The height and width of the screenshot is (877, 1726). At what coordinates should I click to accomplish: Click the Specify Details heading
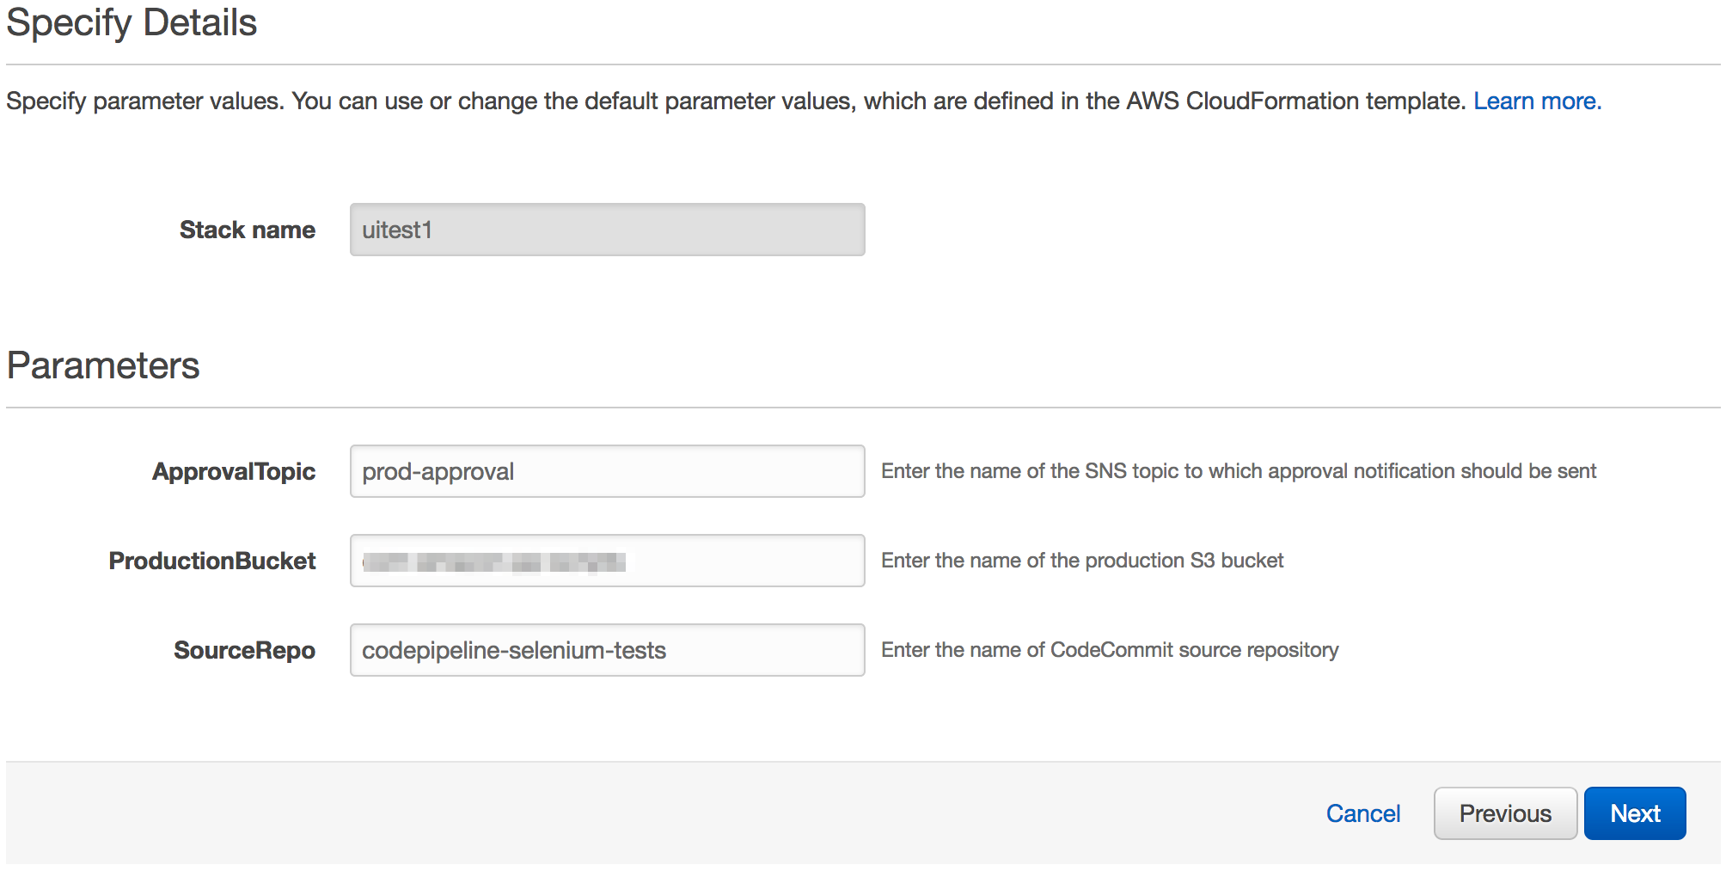point(132,22)
